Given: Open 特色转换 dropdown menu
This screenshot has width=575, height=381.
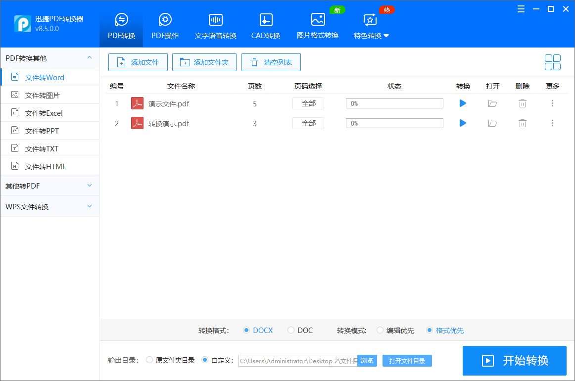Looking at the screenshot, I should point(371,26).
